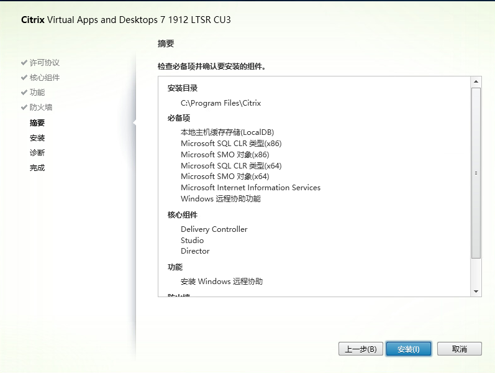Viewport: 495px width, 373px height.
Task: Click the 本地主机缓存存储(LocalDB) prerequisite entry
Action: point(227,132)
